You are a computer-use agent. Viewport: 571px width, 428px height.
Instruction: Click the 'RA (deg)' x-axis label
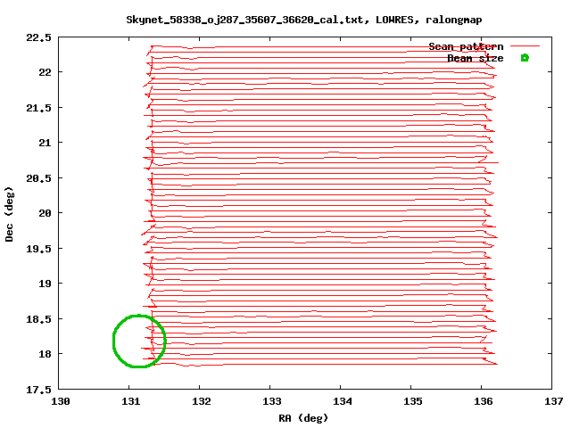tap(303, 418)
